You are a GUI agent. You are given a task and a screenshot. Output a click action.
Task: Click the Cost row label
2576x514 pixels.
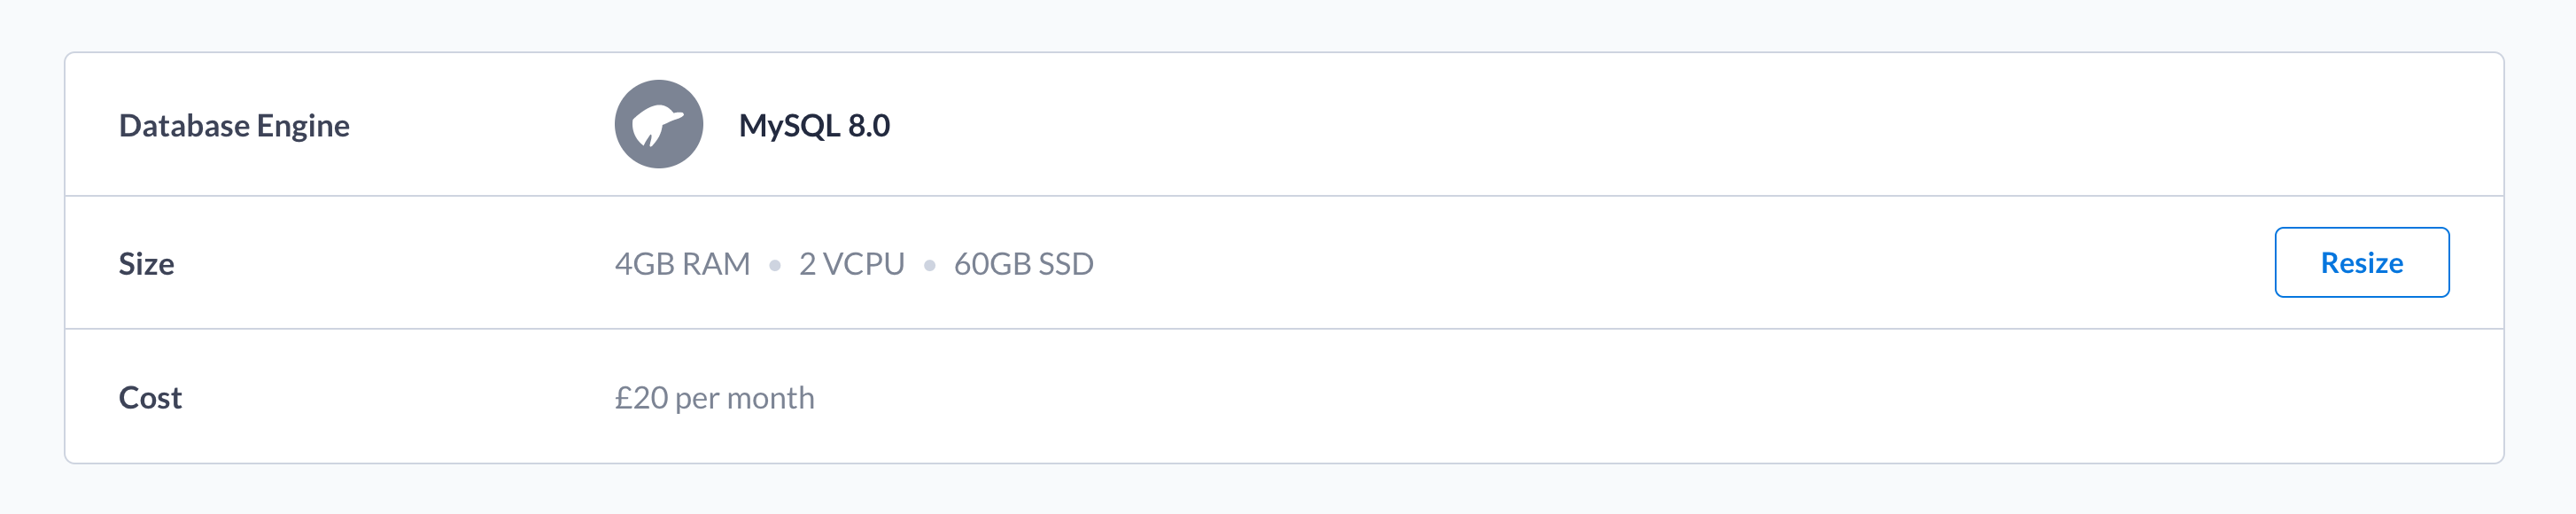pyautogui.click(x=150, y=397)
